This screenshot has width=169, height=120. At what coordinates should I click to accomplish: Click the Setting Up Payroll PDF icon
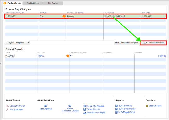click(8, 106)
